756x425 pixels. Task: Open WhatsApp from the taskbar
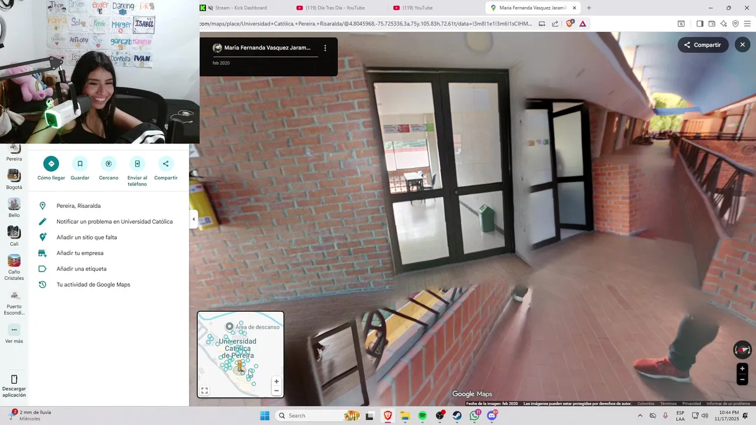tap(475, 416)
